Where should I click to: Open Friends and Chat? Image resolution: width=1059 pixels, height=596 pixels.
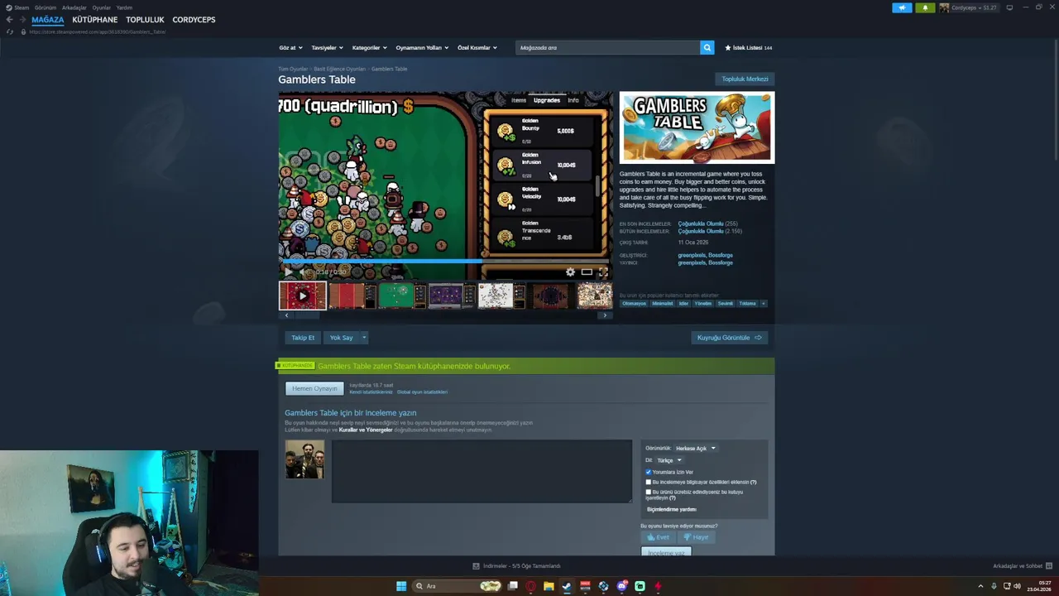(x=1021, y=566)
